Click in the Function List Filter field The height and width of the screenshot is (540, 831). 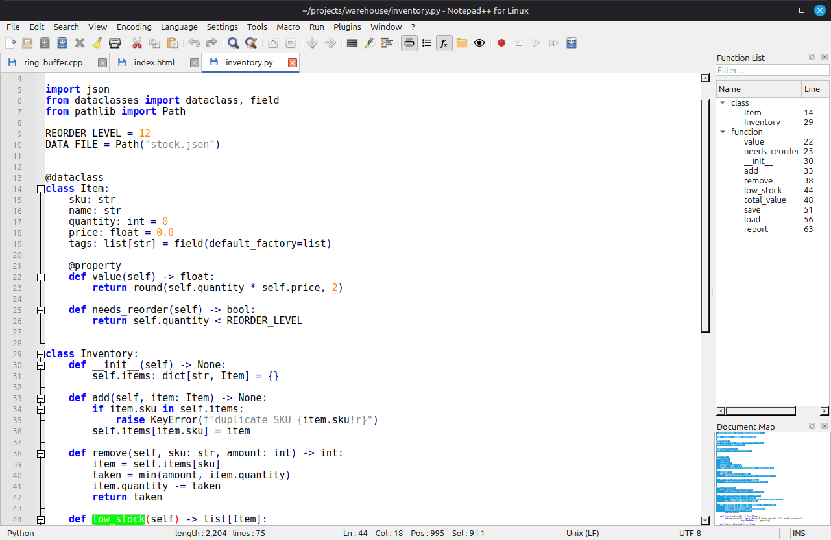772,70
